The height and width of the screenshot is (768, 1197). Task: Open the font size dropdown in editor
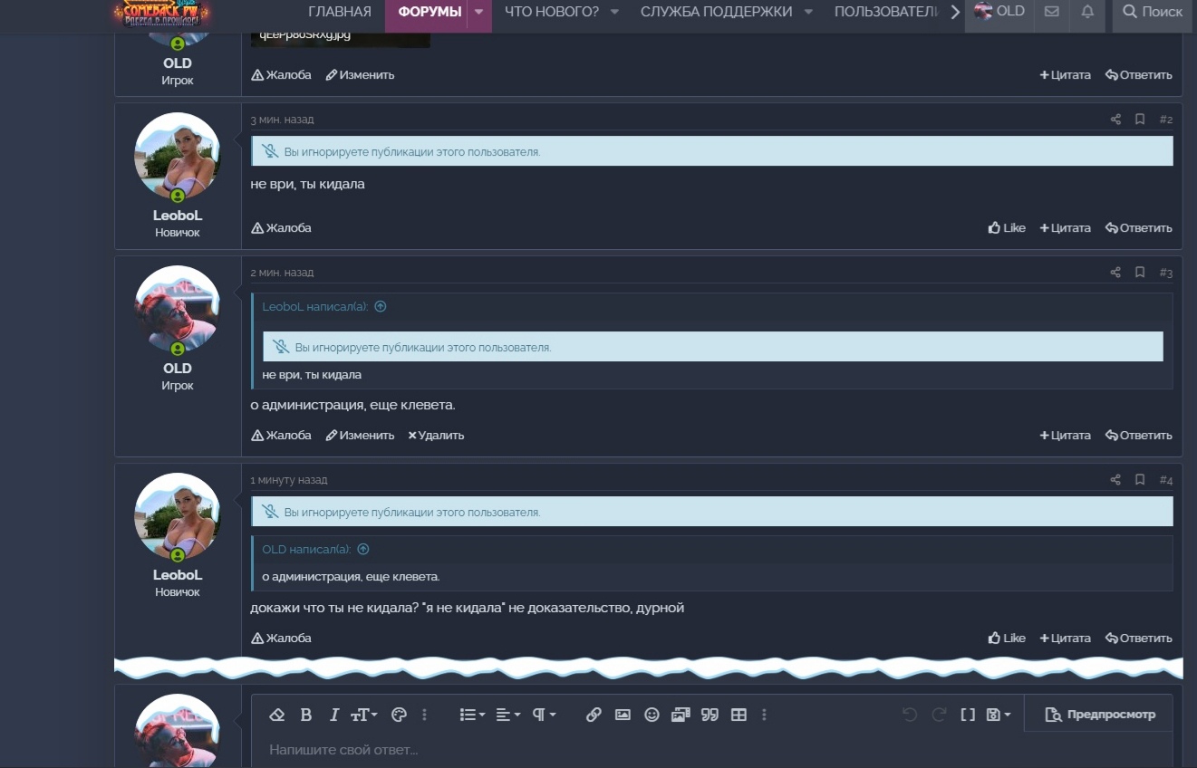363,715
